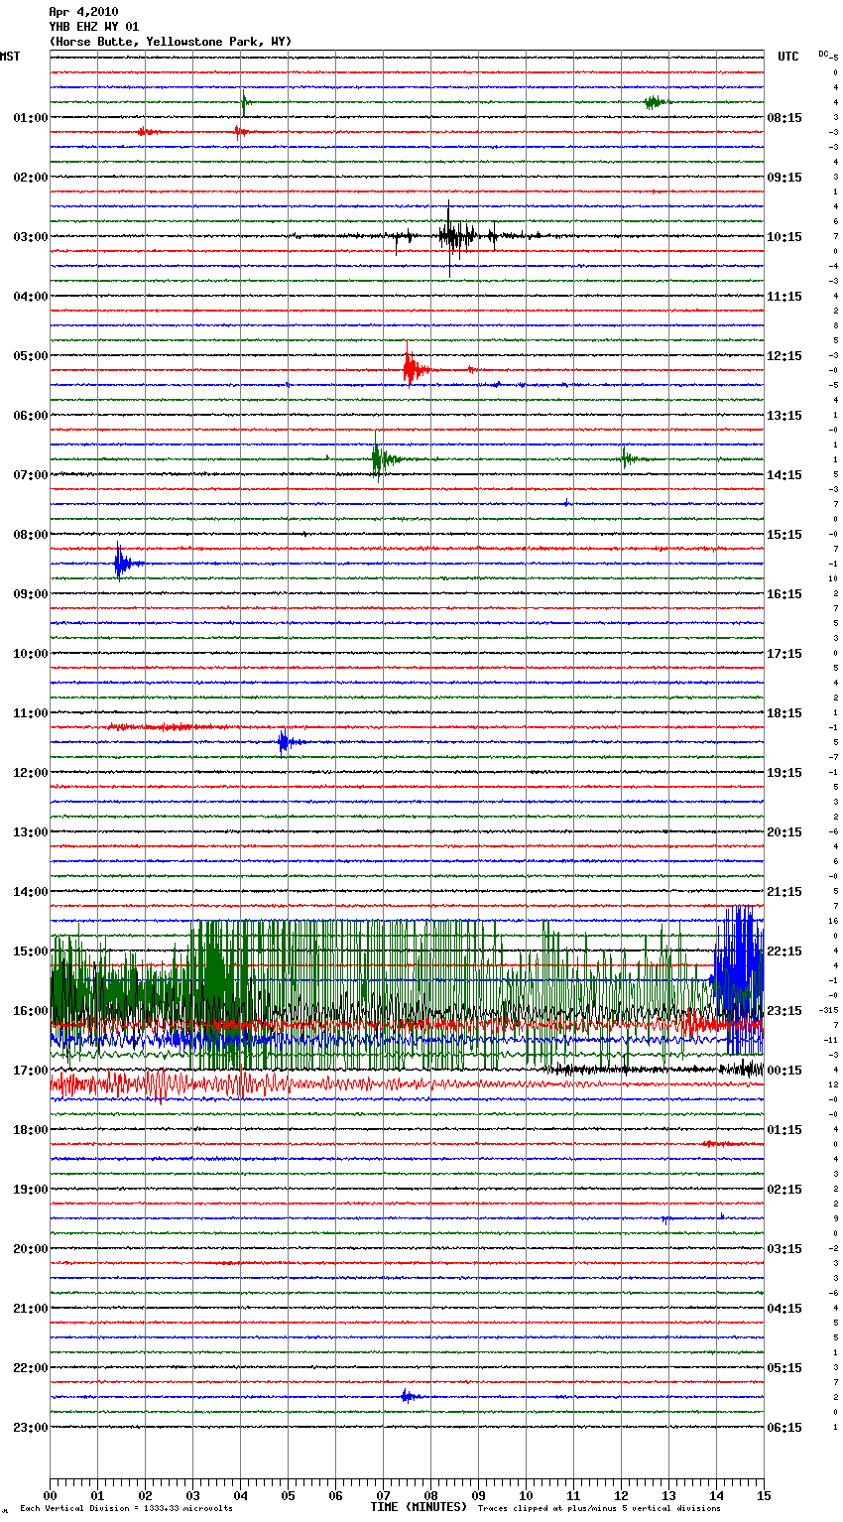
Task: Click the 04:00 MST time label
Action: click(31, 297)
